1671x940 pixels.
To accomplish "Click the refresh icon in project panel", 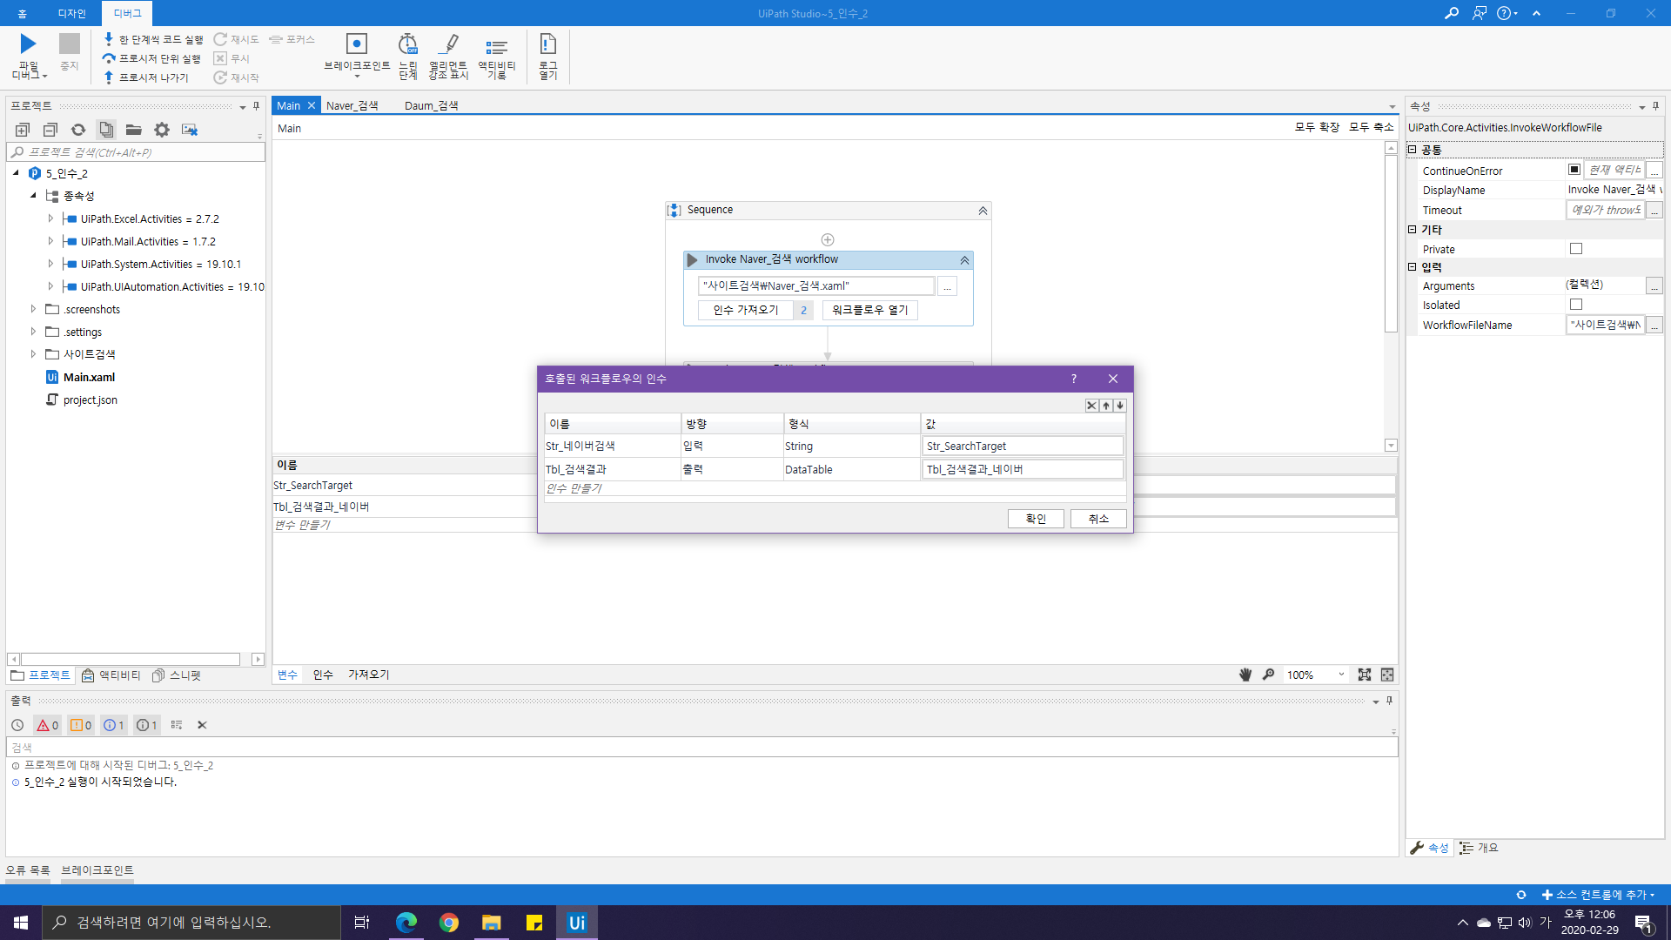I will click(x=78, y=130).
